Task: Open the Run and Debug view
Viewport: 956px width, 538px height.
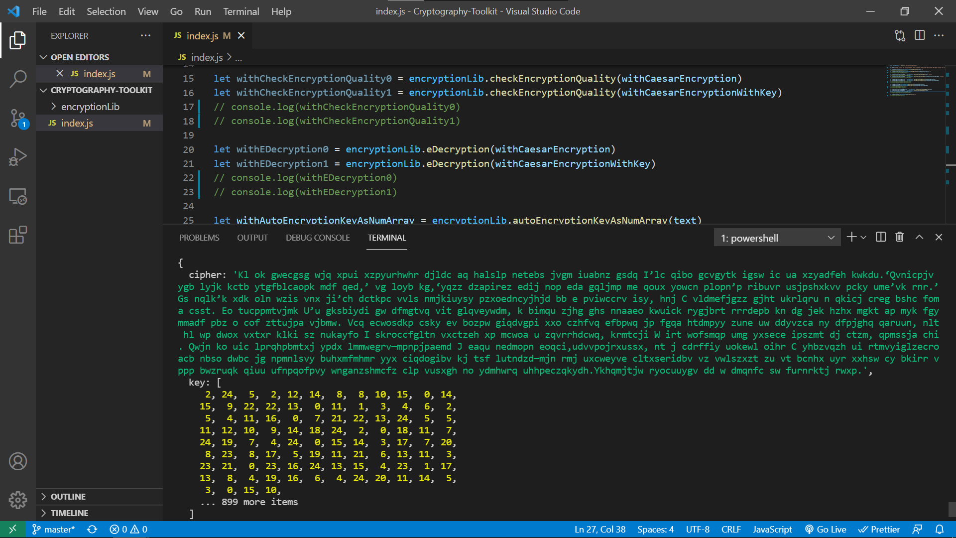Action: point(18,157)
